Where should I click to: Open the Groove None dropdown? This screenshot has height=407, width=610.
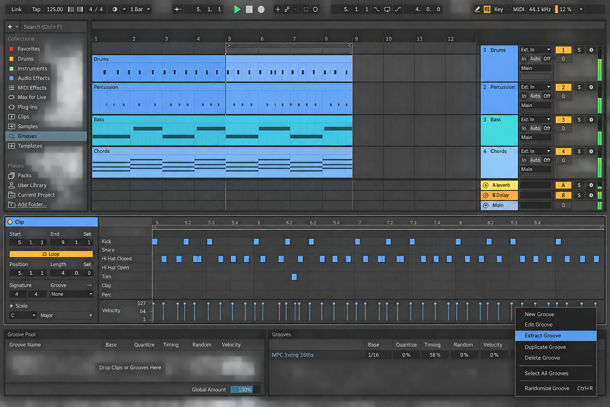71,294
